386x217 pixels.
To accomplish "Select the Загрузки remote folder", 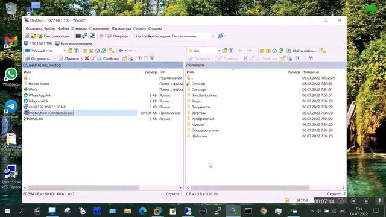I will point(198,113).
